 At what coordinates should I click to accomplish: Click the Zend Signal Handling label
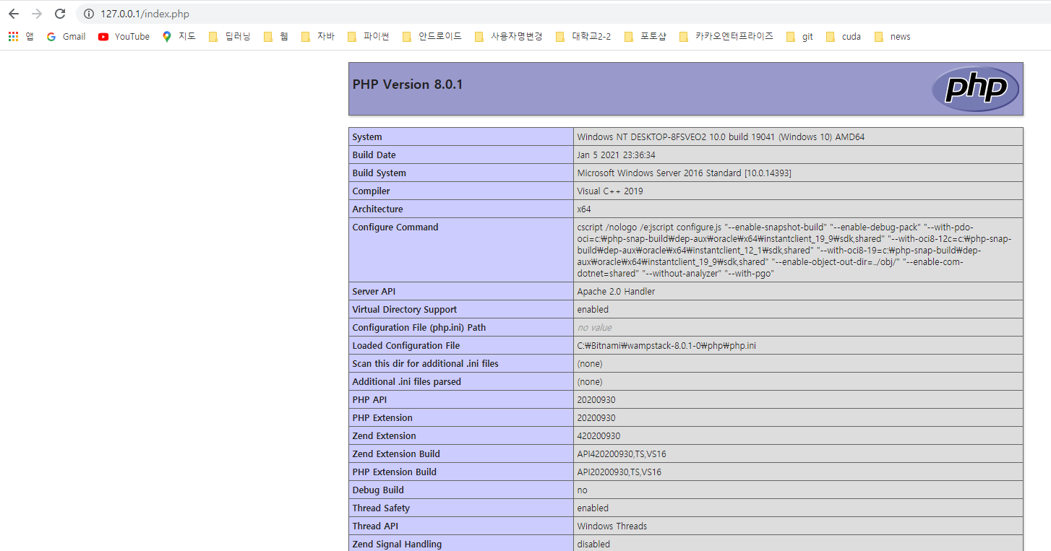[x=397, y=545]
